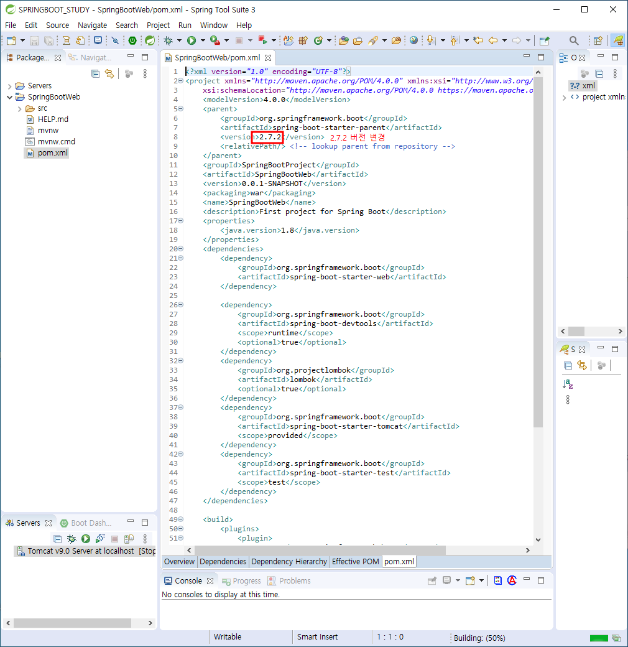
Task: Click the Run with external tools icon
Action: (215, 40)
